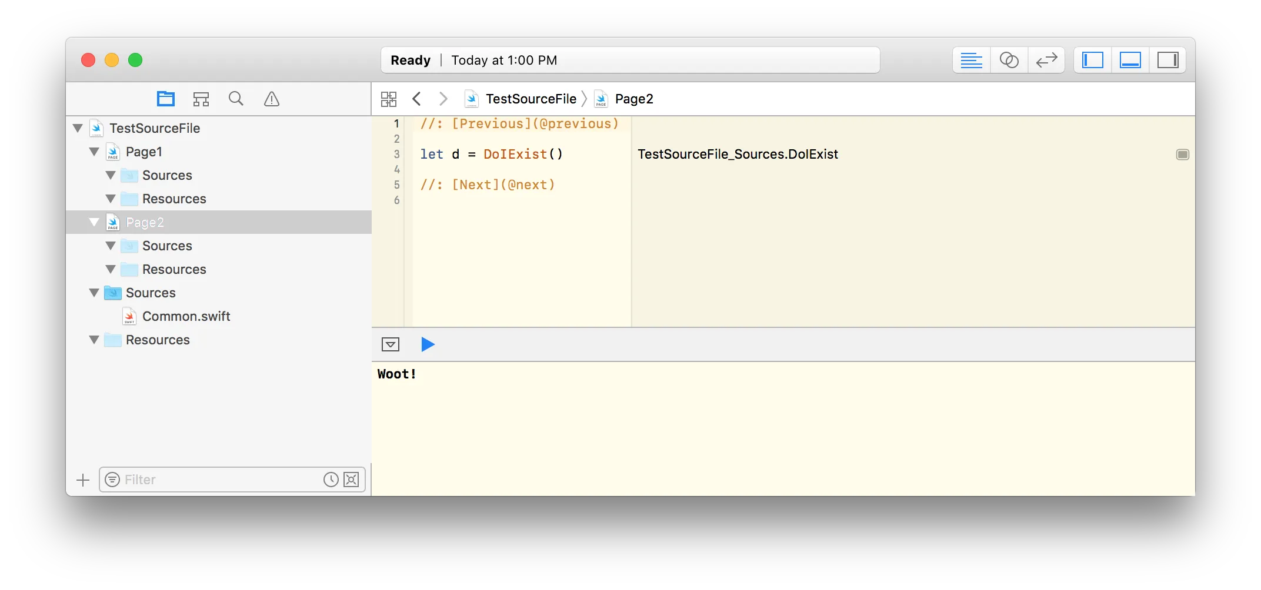Toggle the debug area panel visibility
This screenshot has width=1261, height=590.
coord(1130,60)
